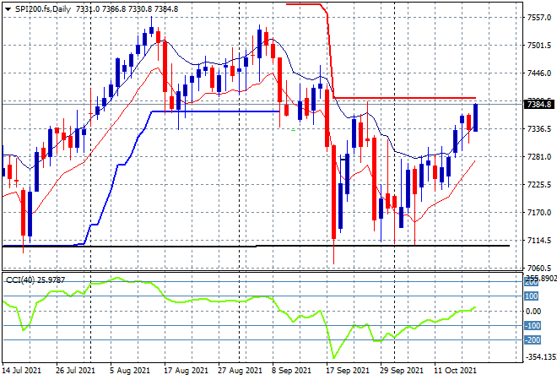
Task: Click the CCI minimum value -354.135 label
Action: (x=541, y=357)
